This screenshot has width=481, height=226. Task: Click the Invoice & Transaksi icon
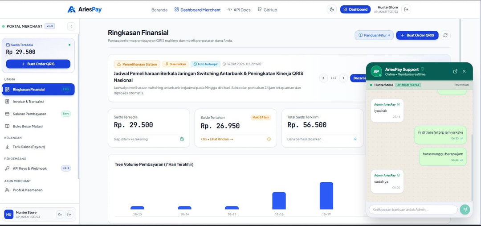7,102
